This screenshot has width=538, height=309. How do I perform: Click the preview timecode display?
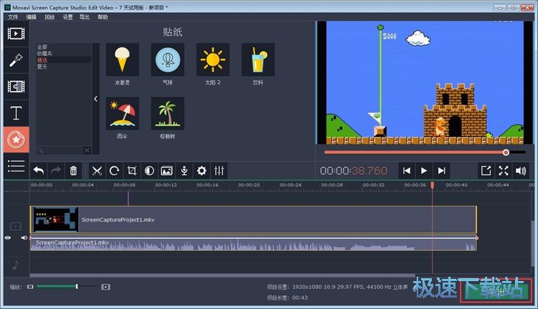(x=354, y=171)
